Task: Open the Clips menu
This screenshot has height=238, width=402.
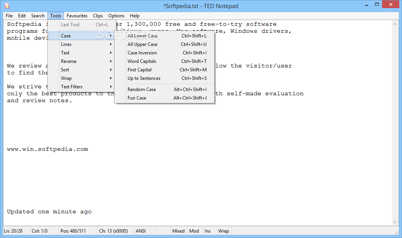Action: tap(98, 16)
